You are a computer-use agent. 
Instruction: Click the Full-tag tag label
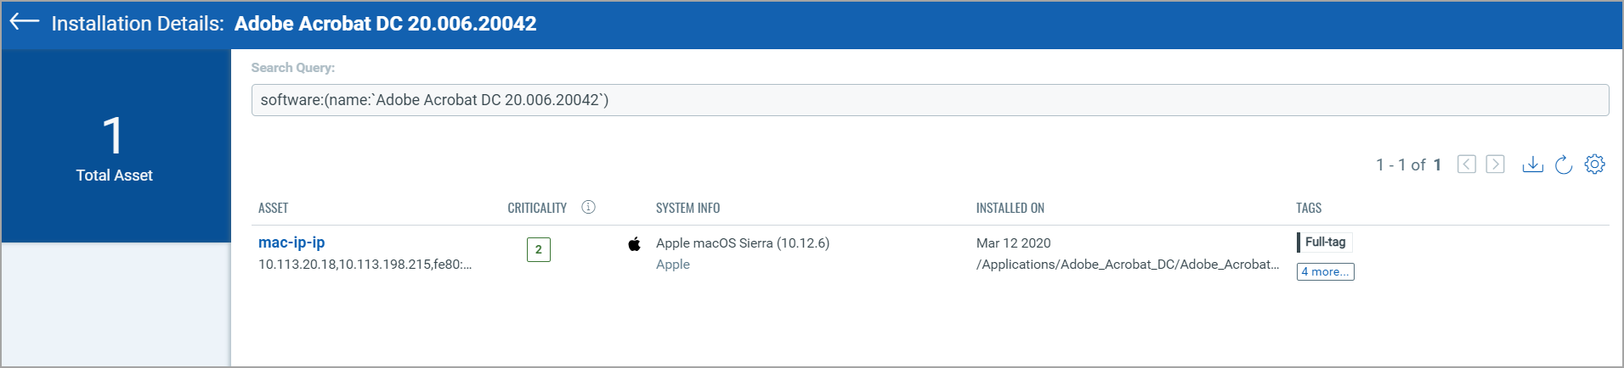pos(1325,243)
